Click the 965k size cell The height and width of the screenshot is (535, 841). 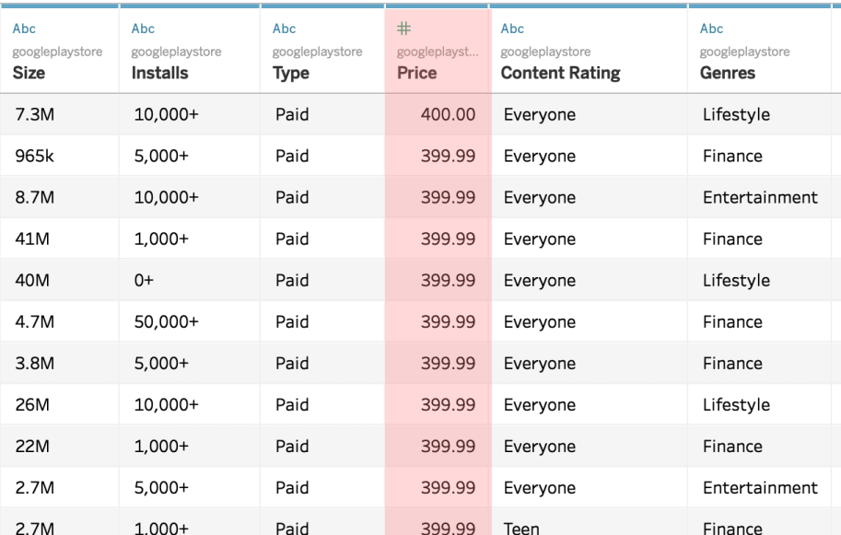pos(60,156)
